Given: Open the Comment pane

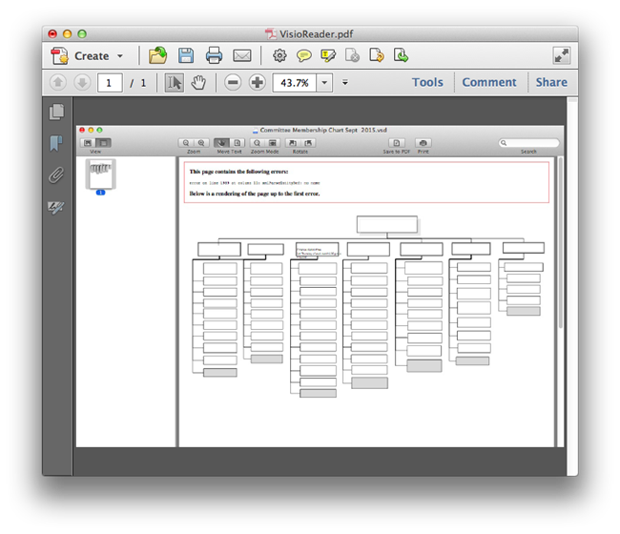Looking at the screenshot, I should pos(489,83).
